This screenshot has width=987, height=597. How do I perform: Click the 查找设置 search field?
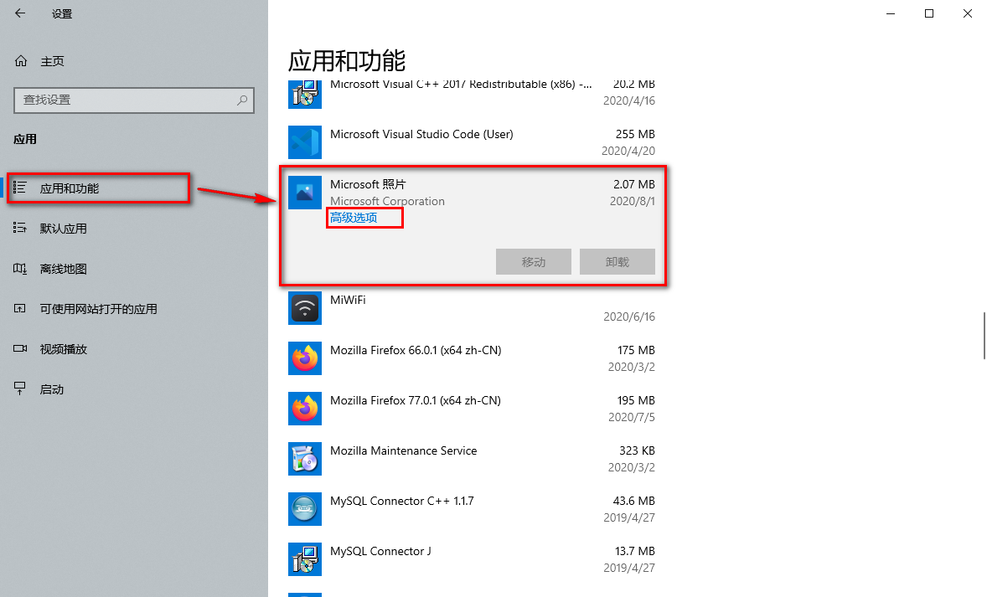(133, 100)
